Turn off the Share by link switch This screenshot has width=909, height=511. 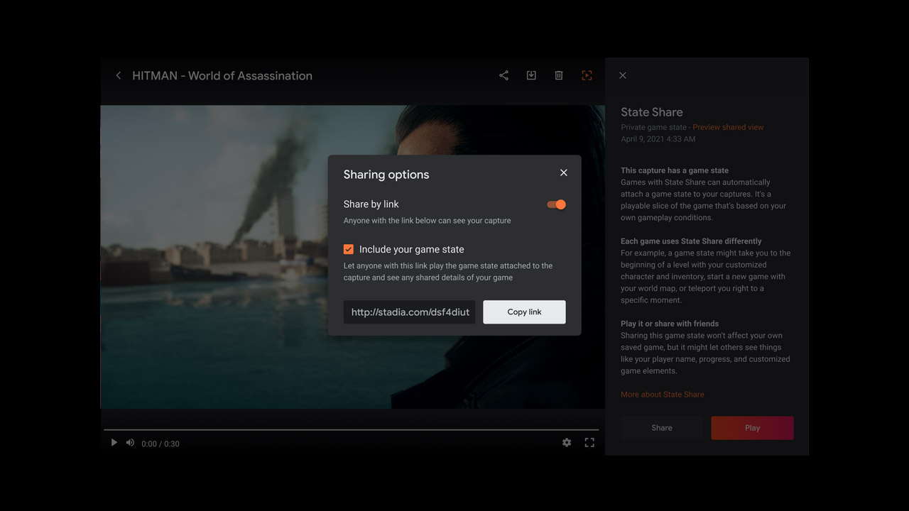pos(556,204)
